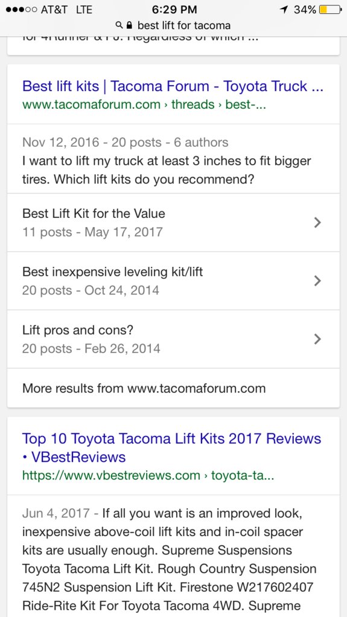Tap the search magnifier icon in address bar

coord(119,26)
